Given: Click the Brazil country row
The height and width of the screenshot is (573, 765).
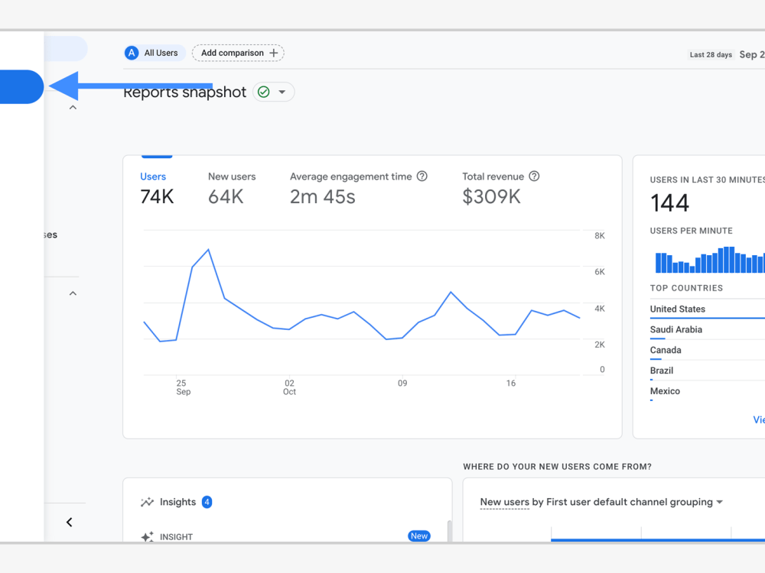Looking at the screenshot, I should [x=707, y=371].
